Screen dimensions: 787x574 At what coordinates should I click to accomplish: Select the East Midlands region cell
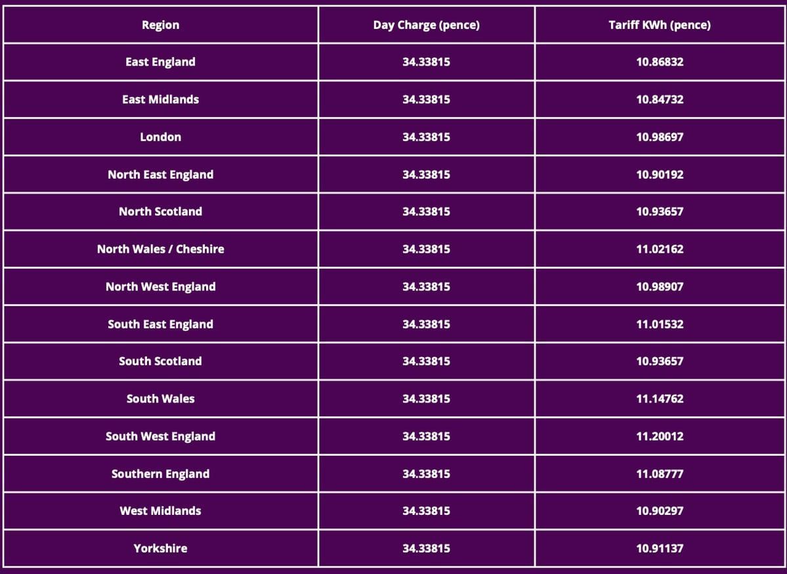coord(160,99)
